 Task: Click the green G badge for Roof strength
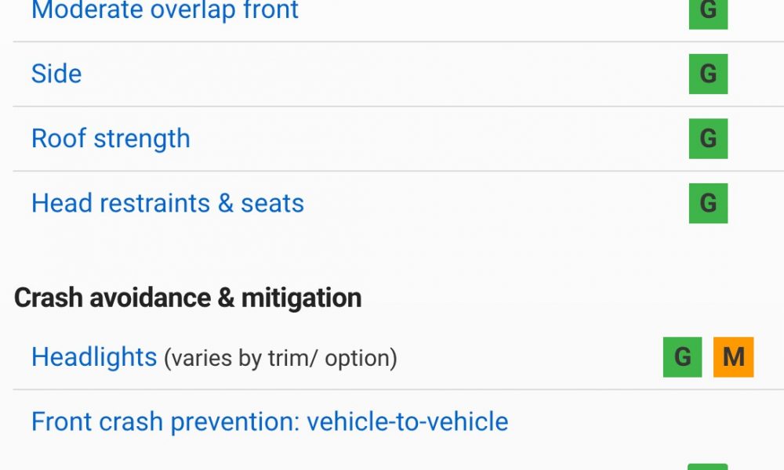(708, 139)
